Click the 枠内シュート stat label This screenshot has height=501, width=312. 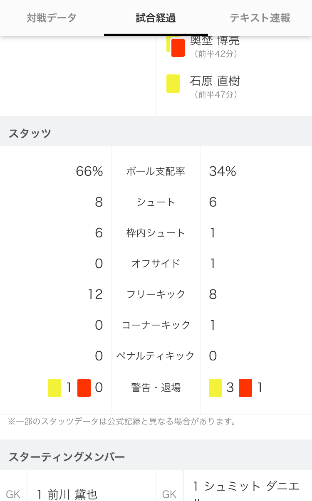click(x=156, y=233)
